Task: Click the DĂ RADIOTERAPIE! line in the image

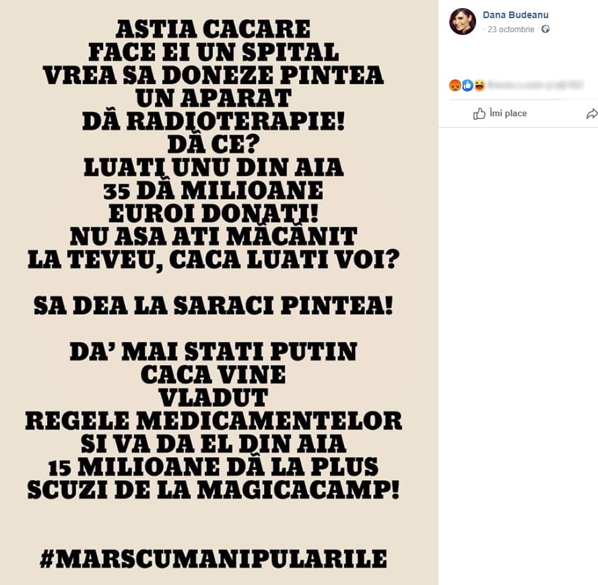Action: click(213, 121)
